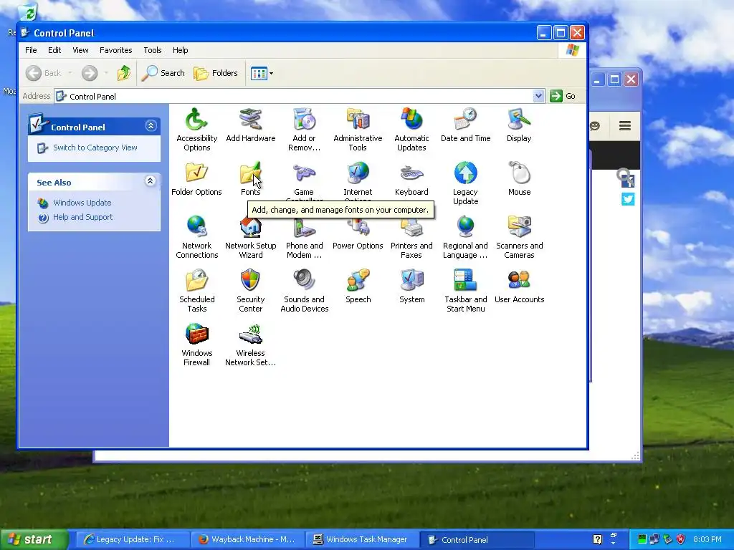Image resolution: width=734 pixels, height=550 pixels.
Task: Toggle the Folders pane button
Action: (x=216, y=73)
